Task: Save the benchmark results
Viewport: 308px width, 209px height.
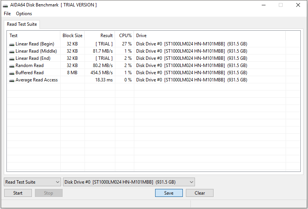Action: click(169, 193)
